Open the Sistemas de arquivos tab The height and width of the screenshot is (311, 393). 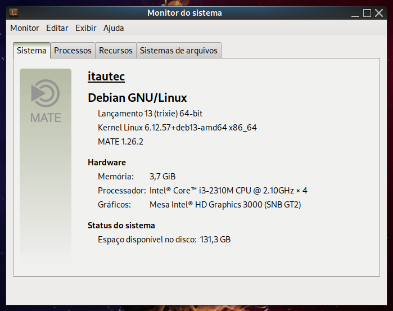point(178,51)
